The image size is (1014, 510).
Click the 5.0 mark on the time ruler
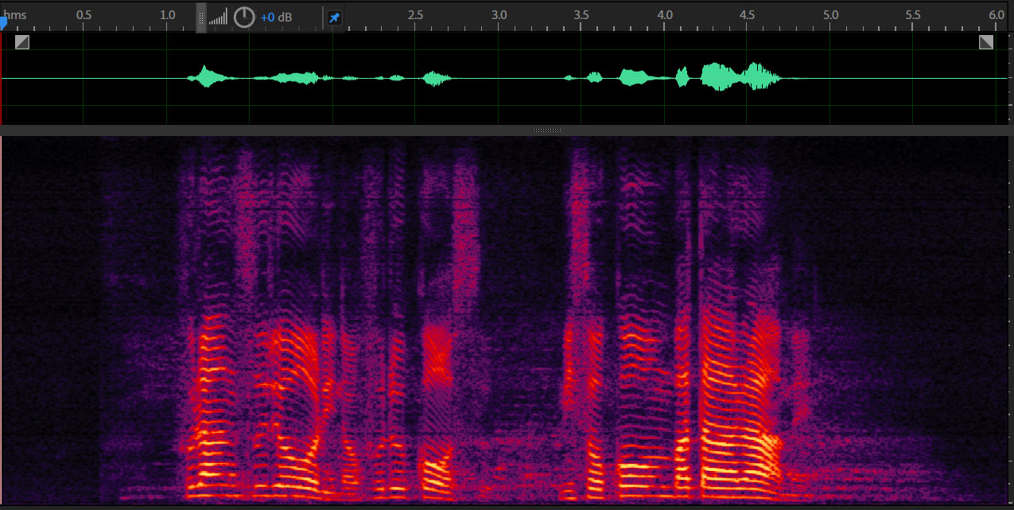point(830,15)
